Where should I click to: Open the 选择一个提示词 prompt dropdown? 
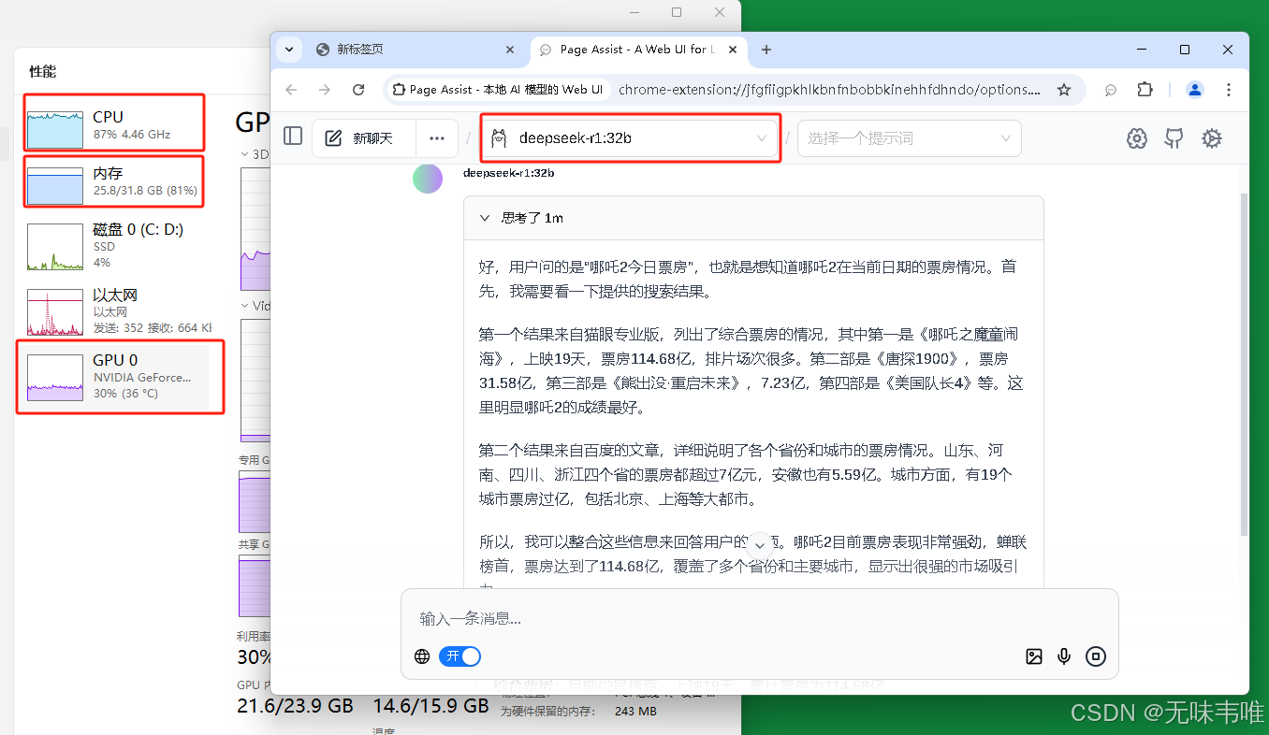click(x=910, y=138)
